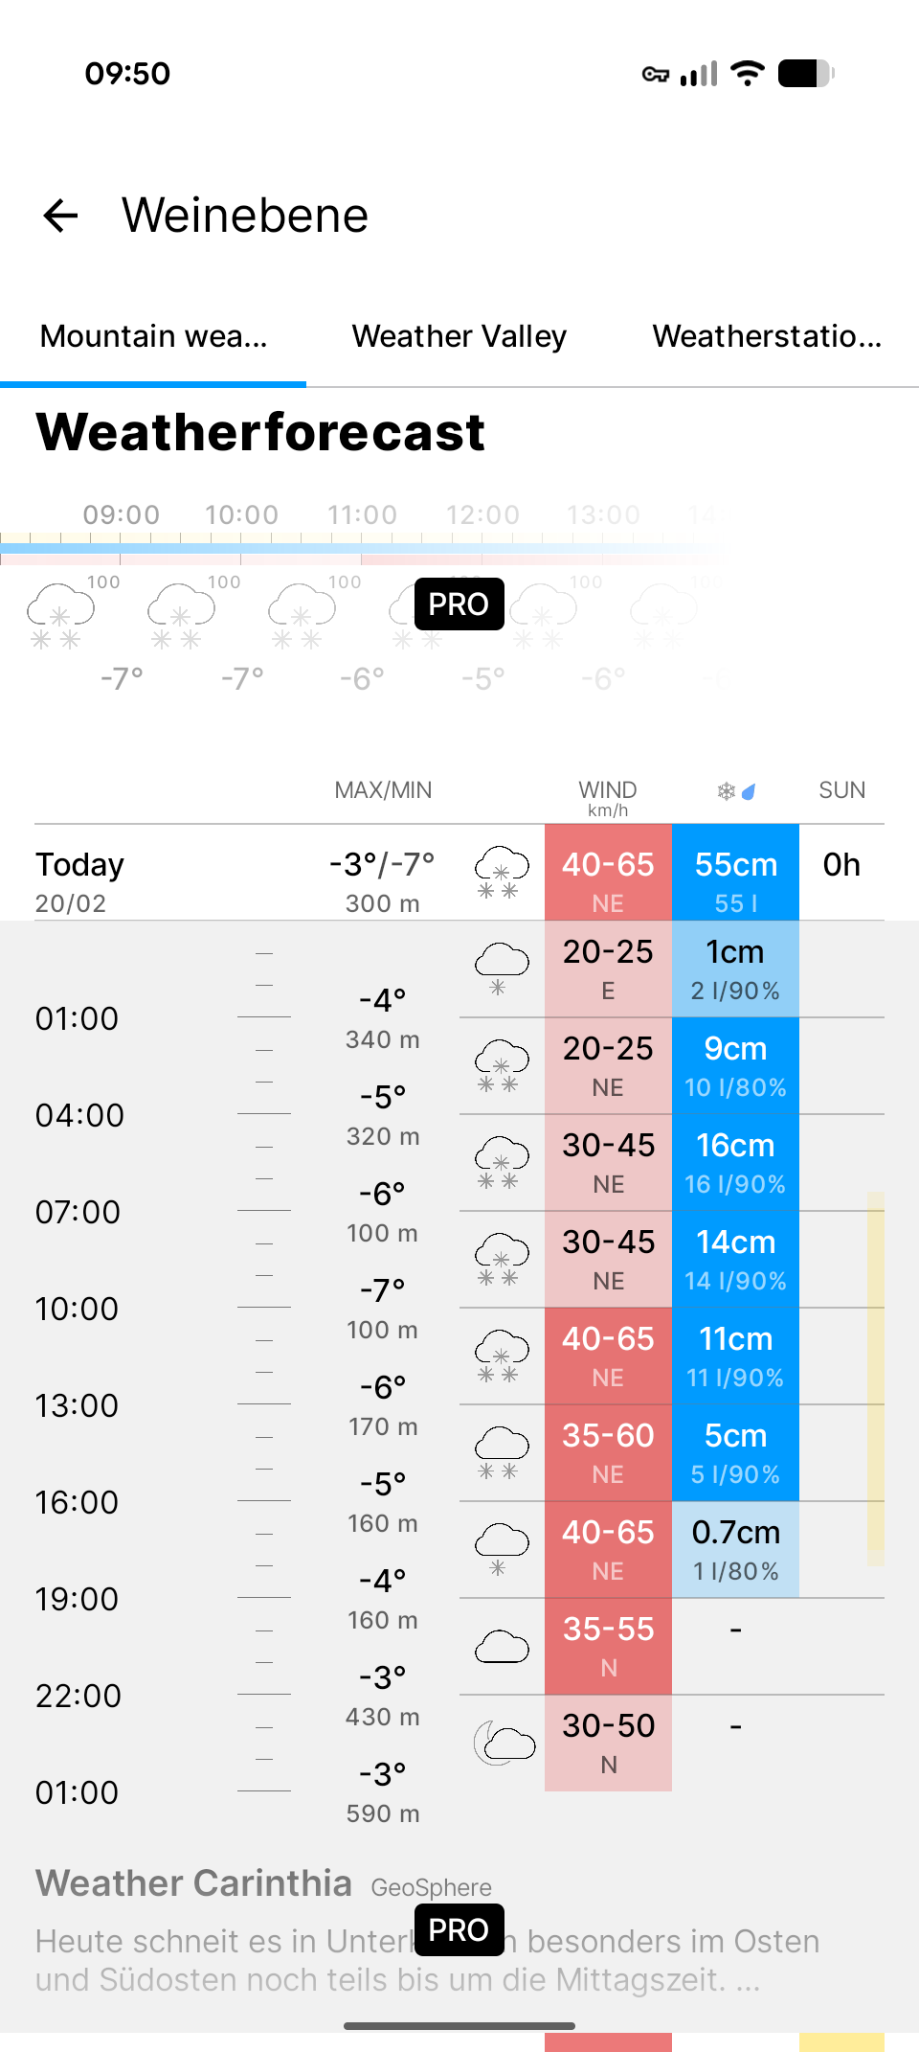Tap the GeoSphere source label

coord(431,1887)
